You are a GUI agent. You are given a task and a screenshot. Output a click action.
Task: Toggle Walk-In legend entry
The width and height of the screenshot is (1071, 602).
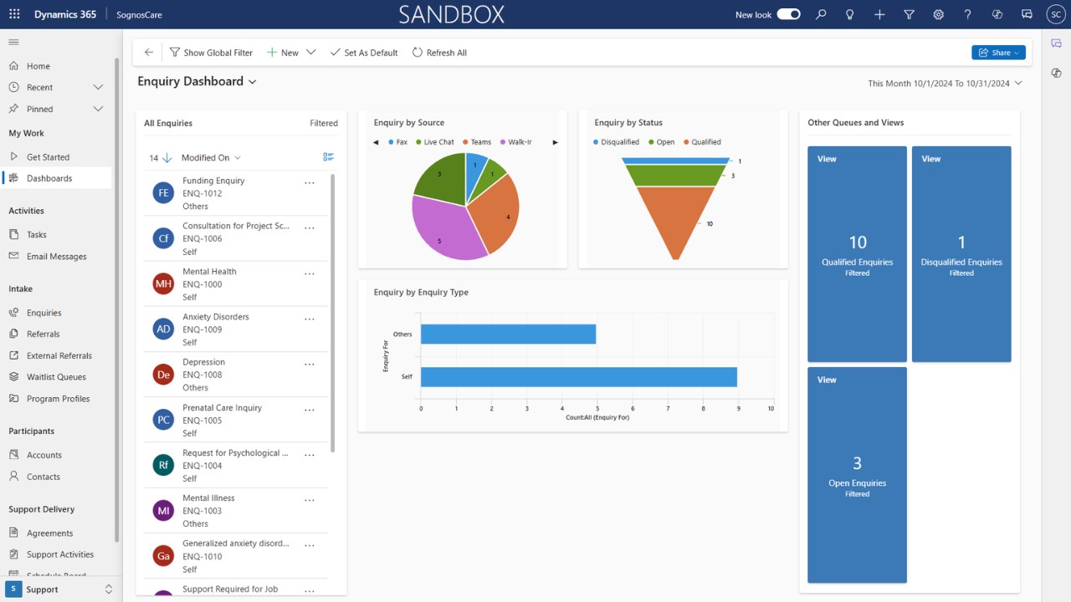pos(515,142)
